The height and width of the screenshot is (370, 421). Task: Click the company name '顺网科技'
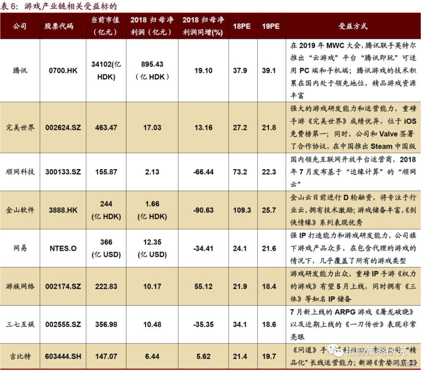[x=20, y=172]
